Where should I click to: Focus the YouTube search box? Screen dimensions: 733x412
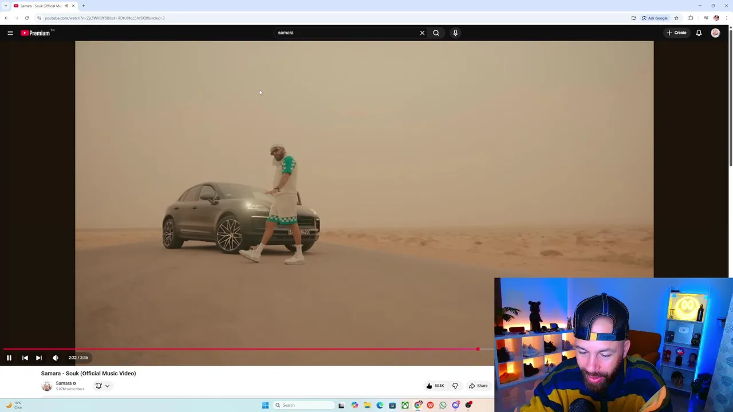(346, 33)
